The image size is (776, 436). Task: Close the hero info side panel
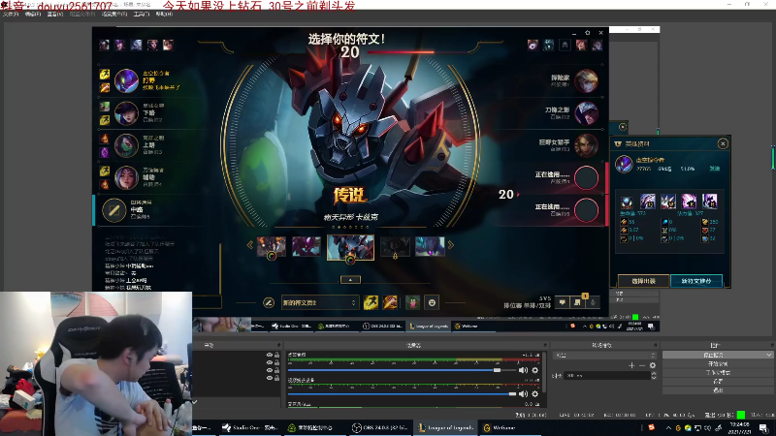coord(723,143)
